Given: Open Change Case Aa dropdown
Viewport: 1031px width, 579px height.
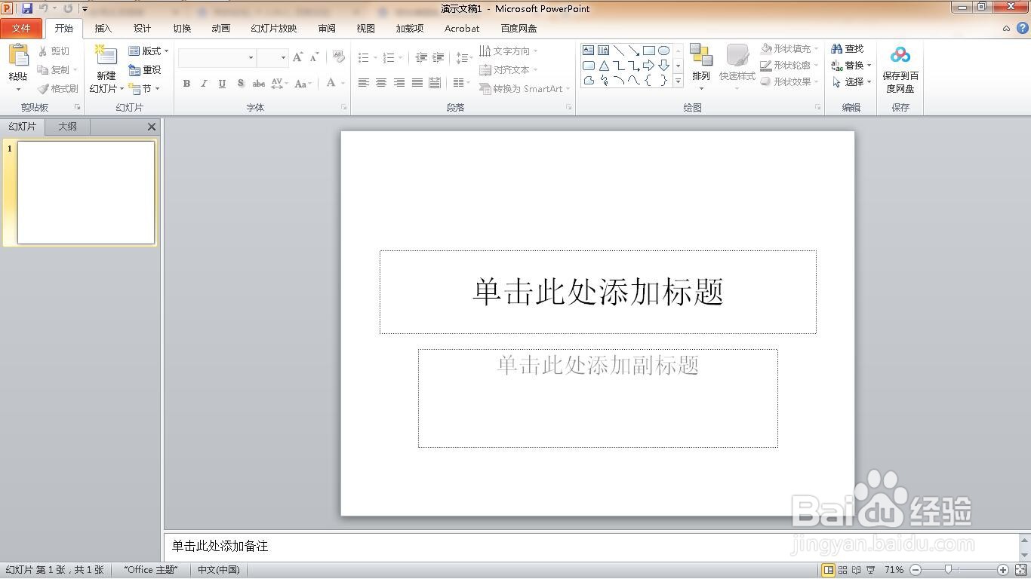Looking at the screenshot, I should (303, 84).
